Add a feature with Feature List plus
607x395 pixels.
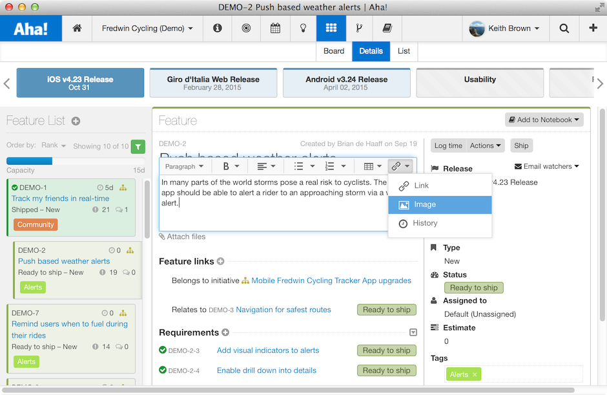click(x=76, y=121)
